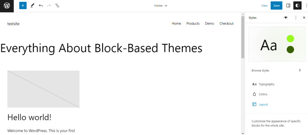Close the Styles panel

304,18
